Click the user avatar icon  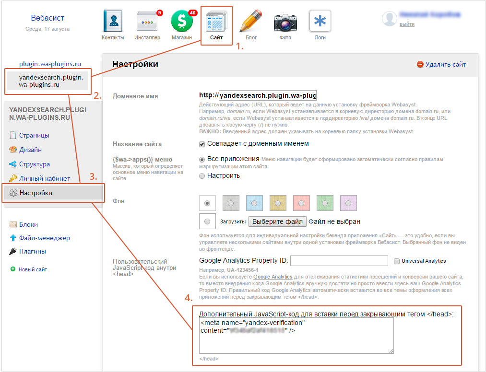coord(389,19)
